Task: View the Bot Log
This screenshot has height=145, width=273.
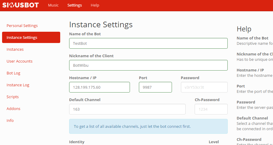Action: coord(13,73)
